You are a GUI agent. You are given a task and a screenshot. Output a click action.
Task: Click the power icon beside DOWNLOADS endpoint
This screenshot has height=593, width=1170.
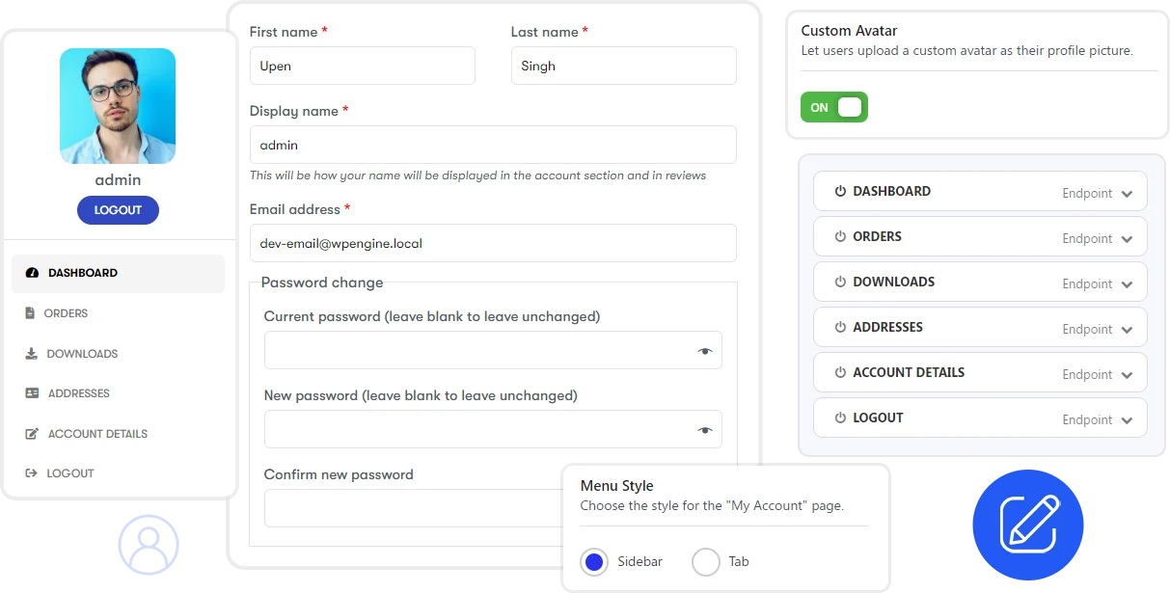[x=840, y=282]
